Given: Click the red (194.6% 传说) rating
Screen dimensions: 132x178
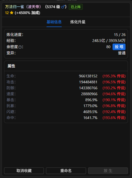Looking at the screenshot, I should pos(114,94).
